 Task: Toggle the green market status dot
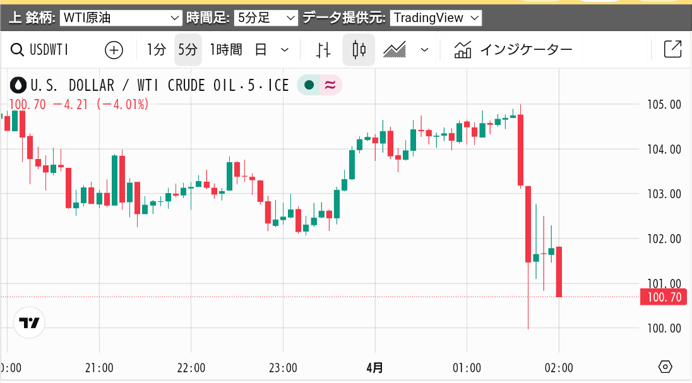[309, 85]
